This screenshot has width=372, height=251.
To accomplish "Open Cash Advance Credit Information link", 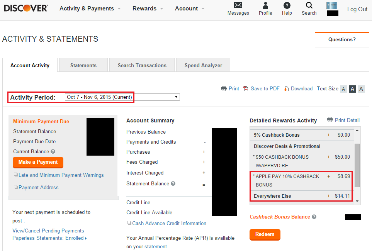I will [169, 223].
